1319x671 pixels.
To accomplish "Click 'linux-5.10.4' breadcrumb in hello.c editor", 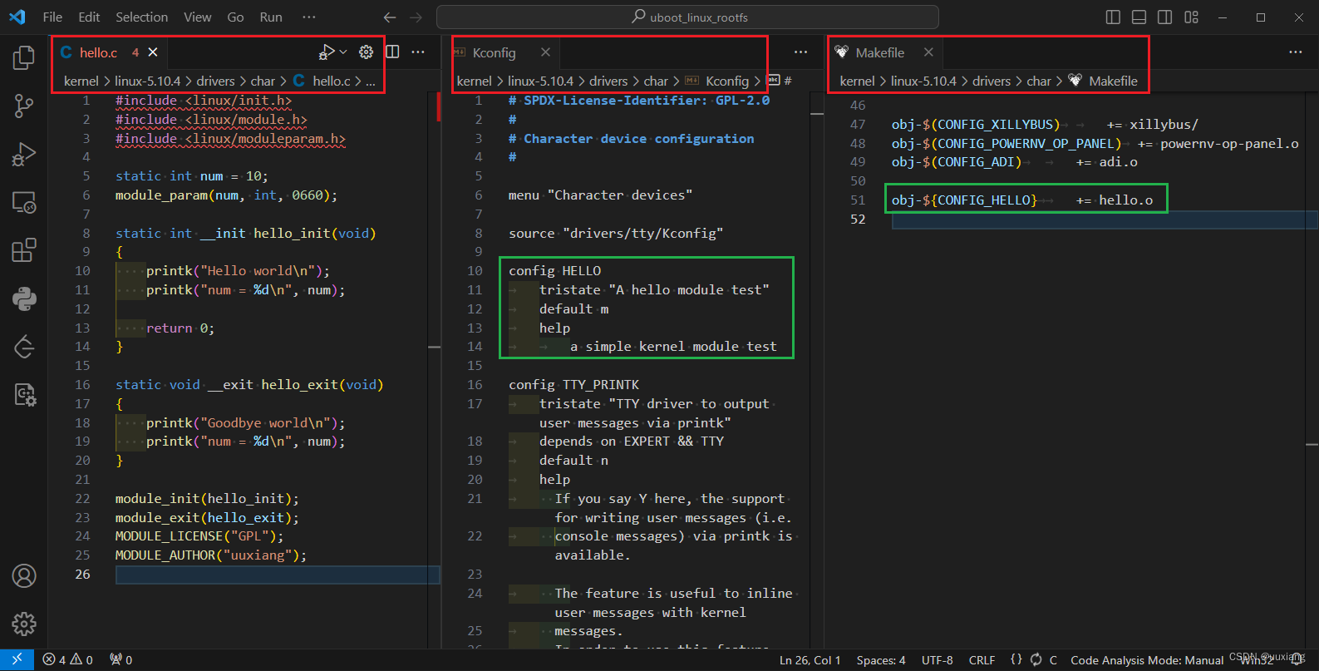I will pyautogui.click(x=147, y=81).
